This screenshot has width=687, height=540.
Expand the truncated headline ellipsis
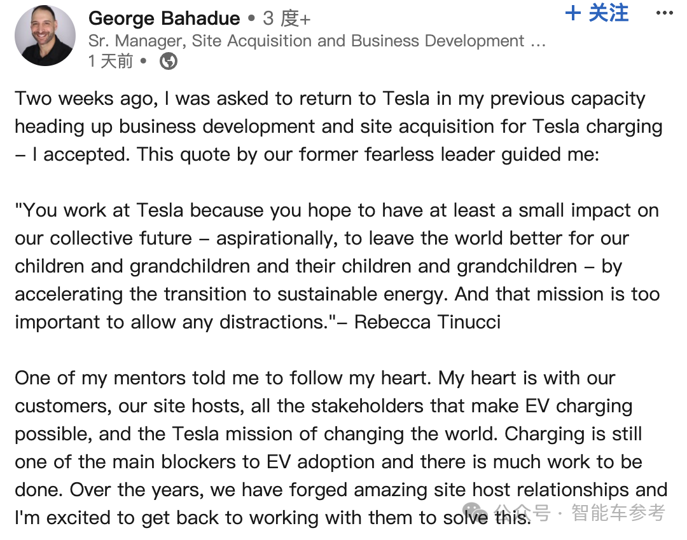coord(538,42)
